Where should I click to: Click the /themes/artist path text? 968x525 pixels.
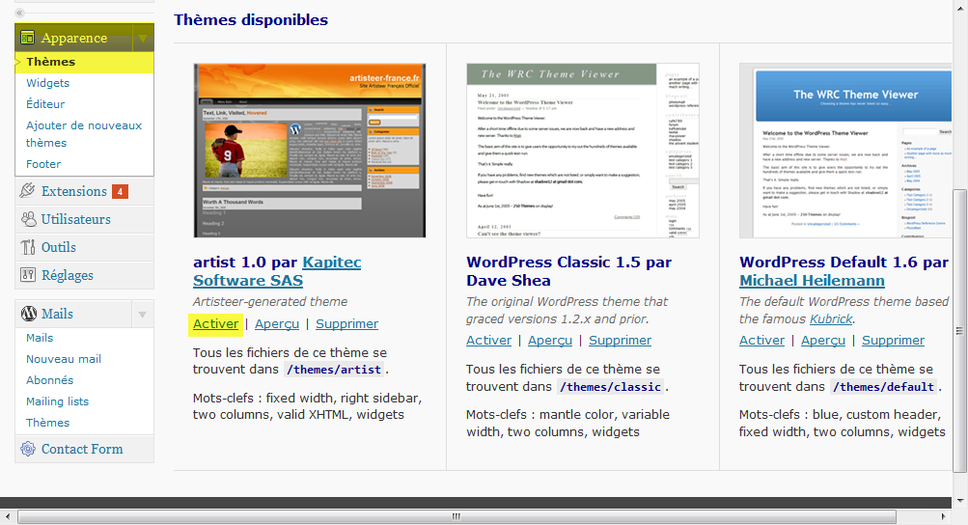tap(334, 370)
